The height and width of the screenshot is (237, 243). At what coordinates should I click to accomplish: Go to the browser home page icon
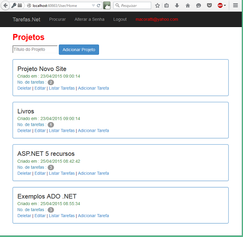tap(187, 6)
